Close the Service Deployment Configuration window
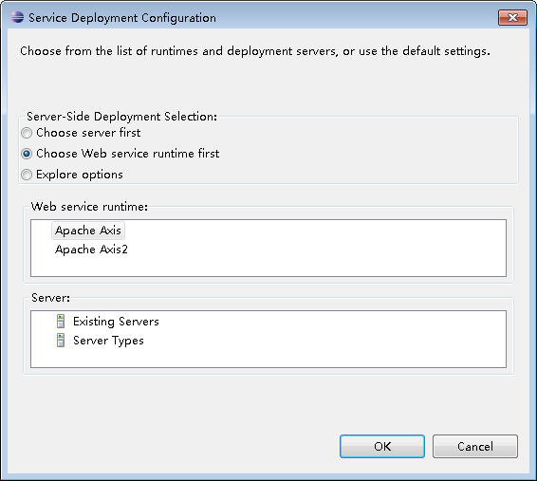Image resolution: width=537 pixels, height=481 pixels. pos(512,17)
